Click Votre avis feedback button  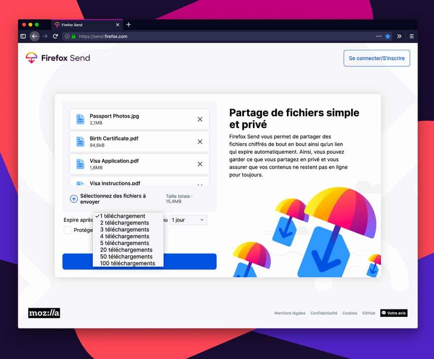pyautogui.click(x=394, y=313)
